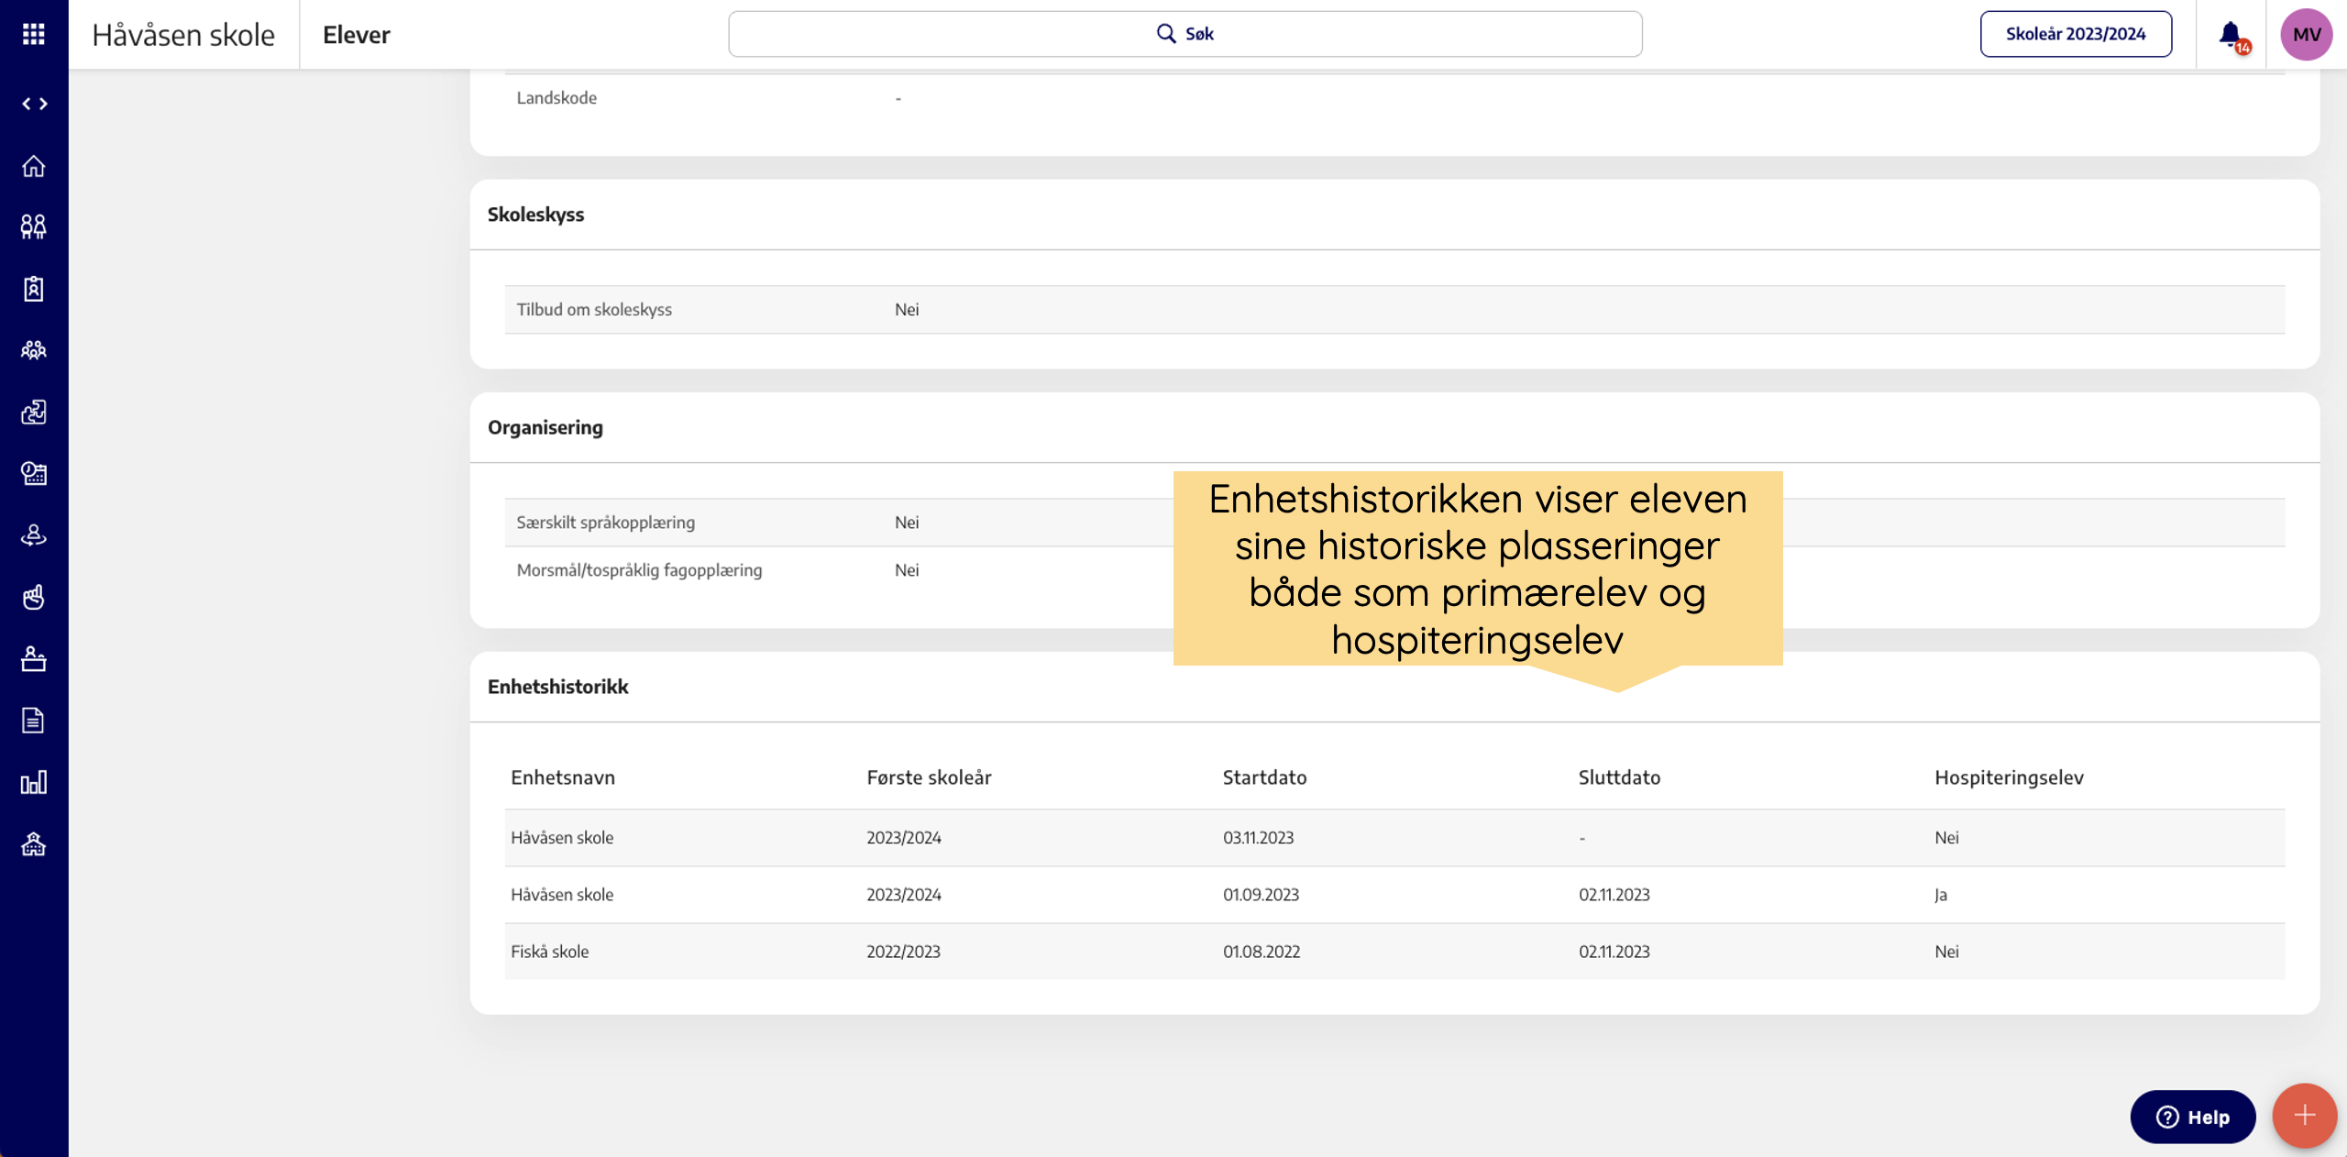The height and width of the screenshot is (1157, 2347).
Task: Open the school building sidebar icon
Action: point(34,843)
